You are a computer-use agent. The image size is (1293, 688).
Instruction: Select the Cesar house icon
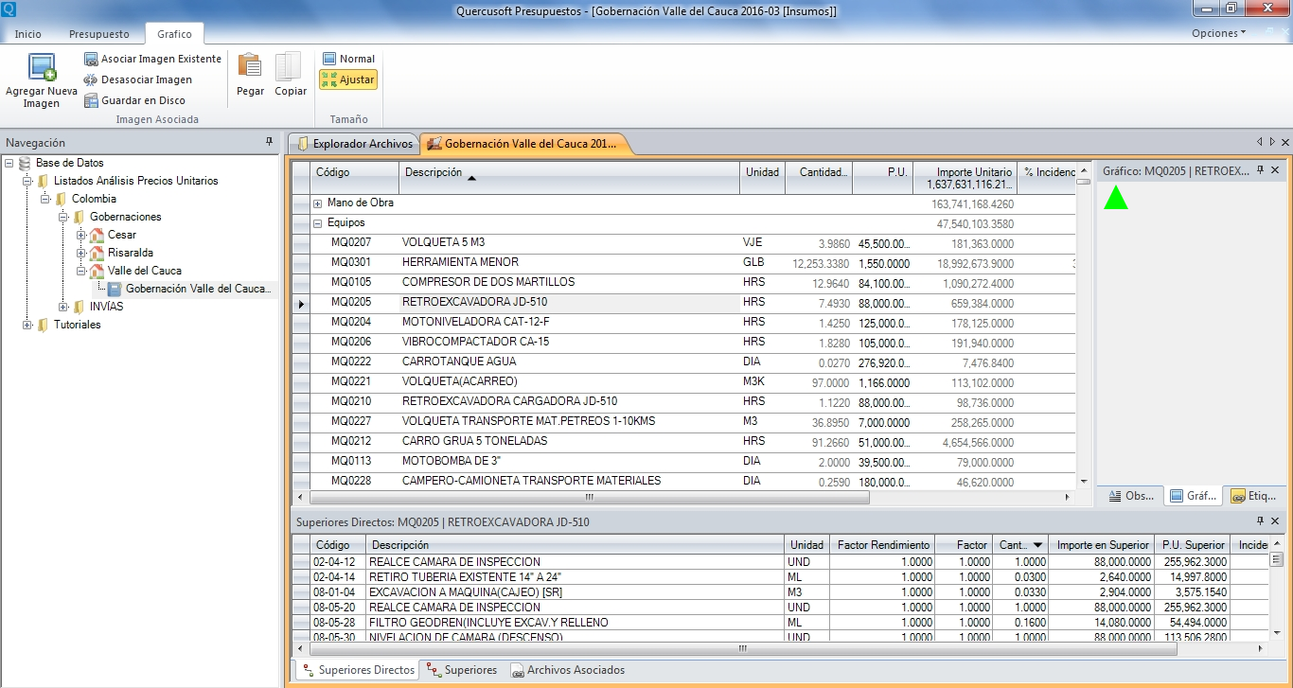click(97, 235)
